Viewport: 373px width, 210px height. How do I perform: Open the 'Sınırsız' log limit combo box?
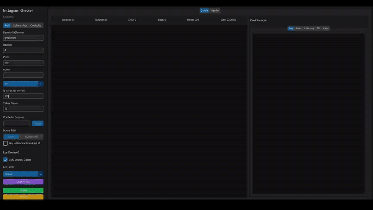tap(21, 174)
